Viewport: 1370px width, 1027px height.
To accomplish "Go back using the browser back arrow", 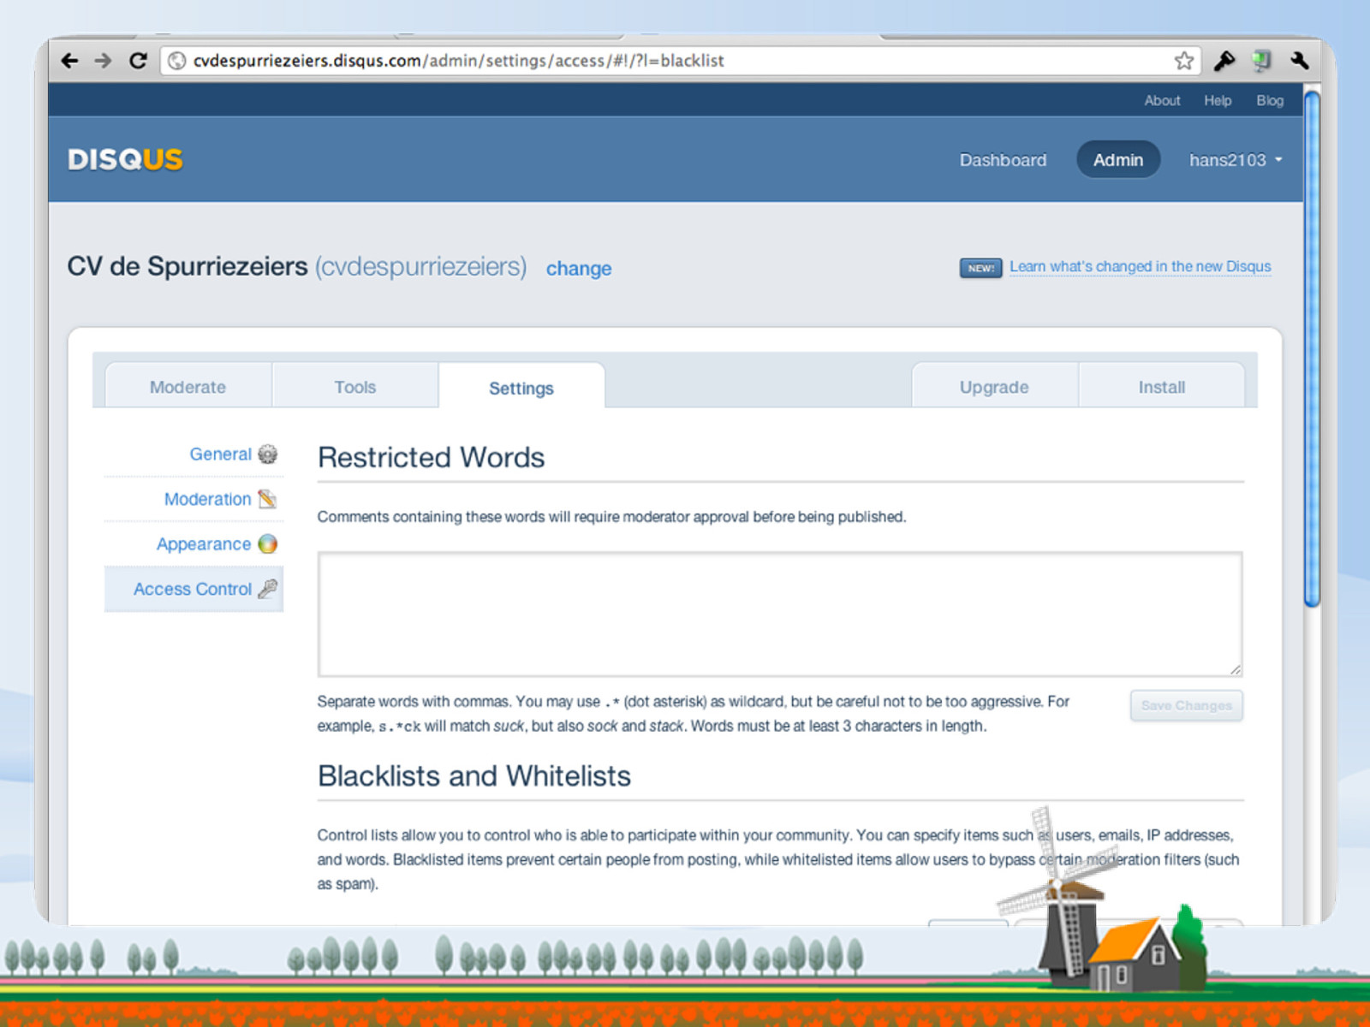I will [x=69, y=61].
